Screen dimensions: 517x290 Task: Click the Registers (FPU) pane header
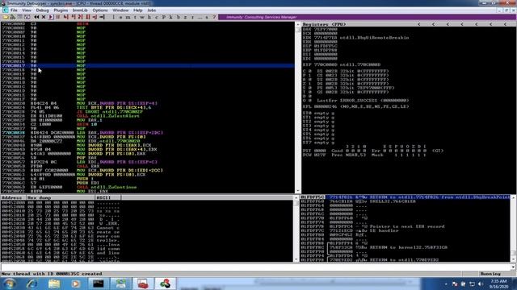tap(325, 24)
